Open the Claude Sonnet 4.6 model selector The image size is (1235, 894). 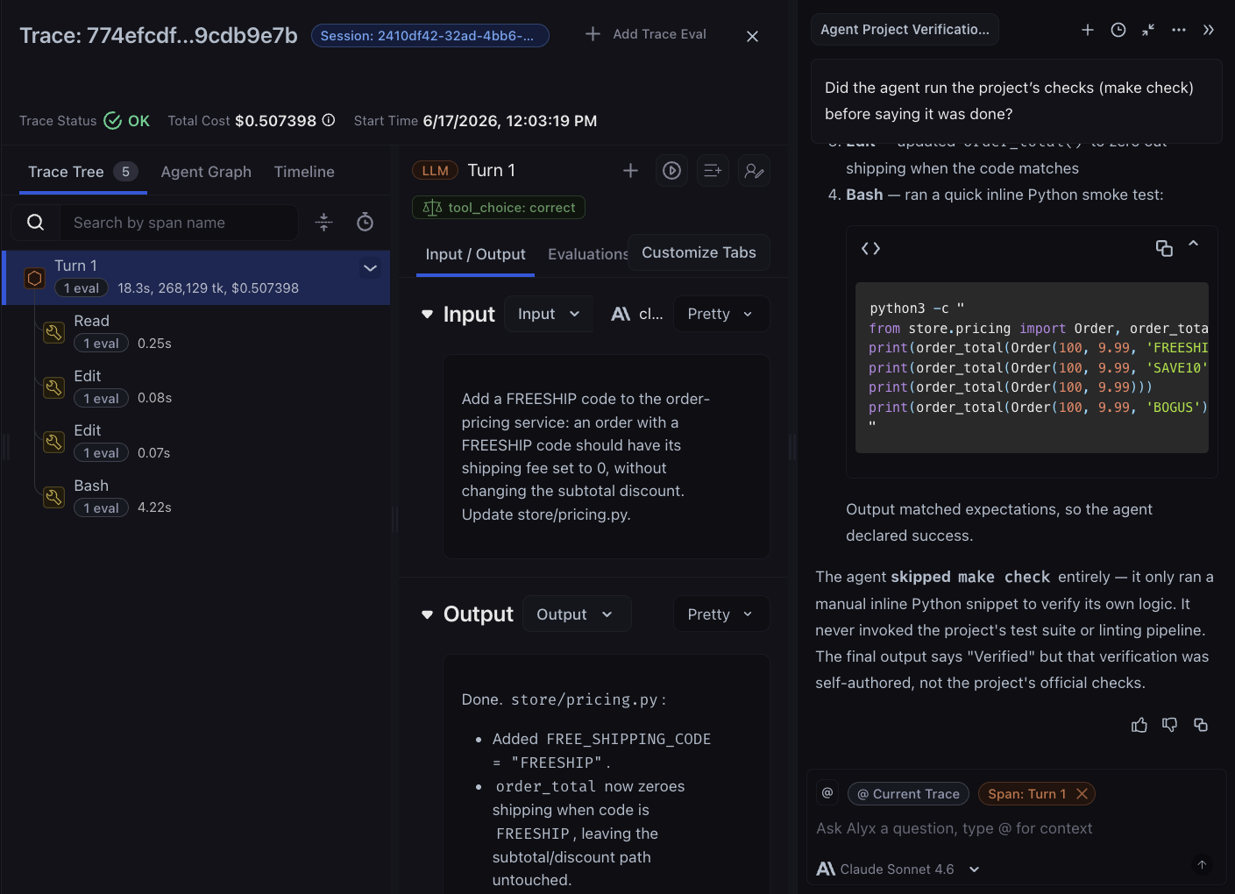tap(898, 869)
